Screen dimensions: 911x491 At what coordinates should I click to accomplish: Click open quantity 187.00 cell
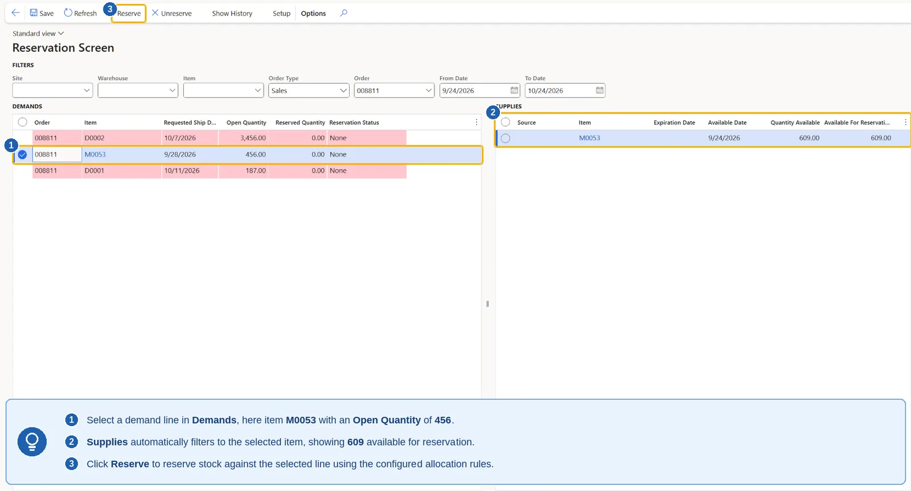pyautogui.click(x=243, y=170)
